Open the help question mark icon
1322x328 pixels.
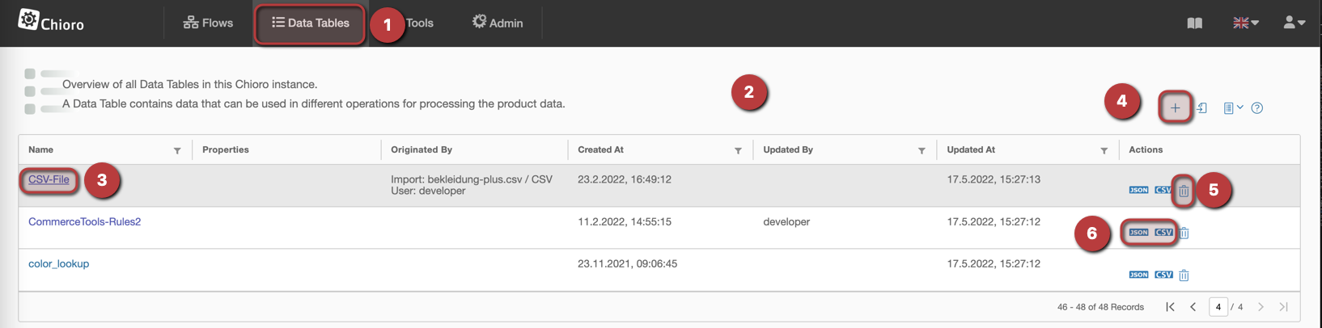click(1256, 107)
